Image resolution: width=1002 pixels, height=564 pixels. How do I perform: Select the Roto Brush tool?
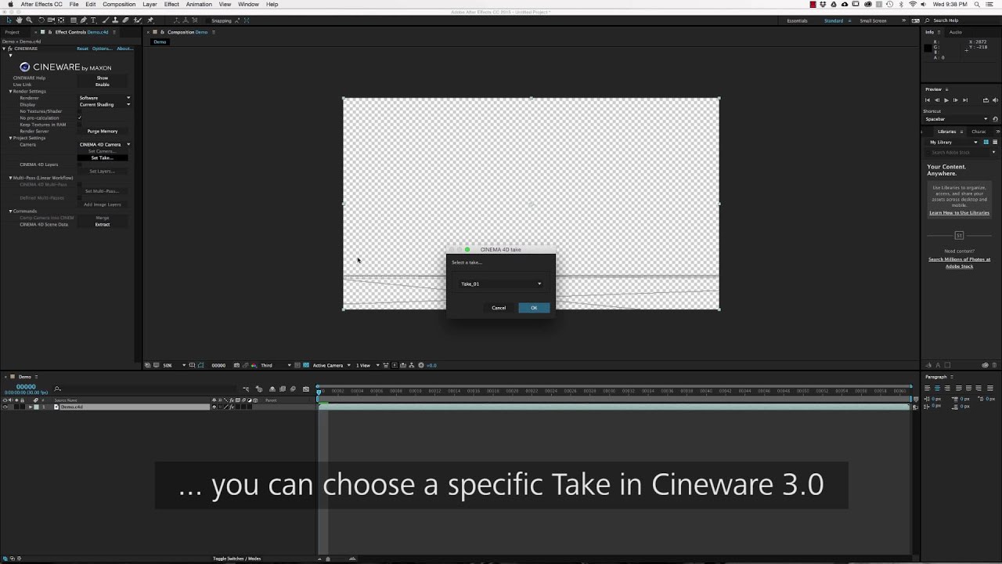(138, 20)
